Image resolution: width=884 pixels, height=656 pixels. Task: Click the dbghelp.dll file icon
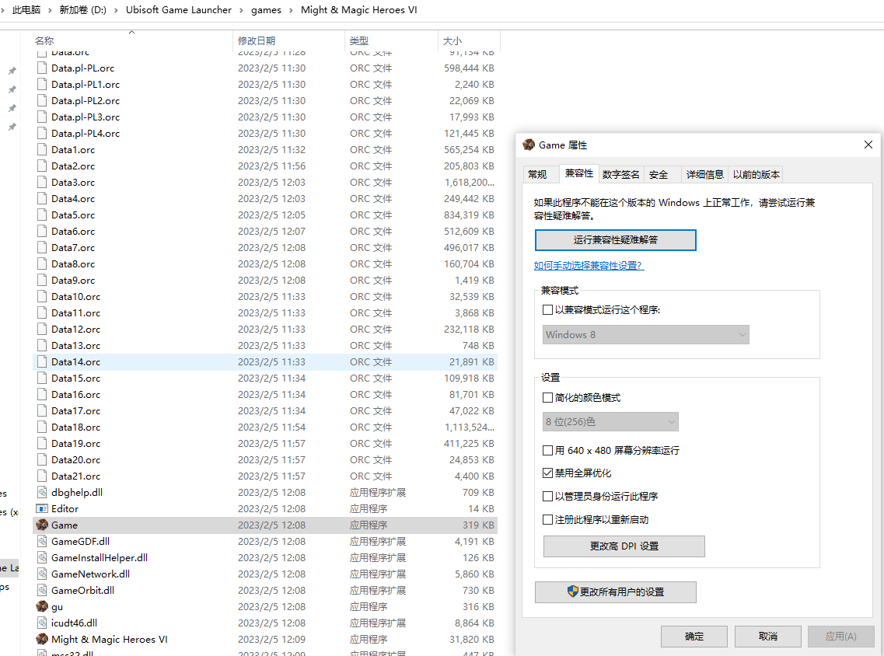pyautogui.click(x=43, y=492)
